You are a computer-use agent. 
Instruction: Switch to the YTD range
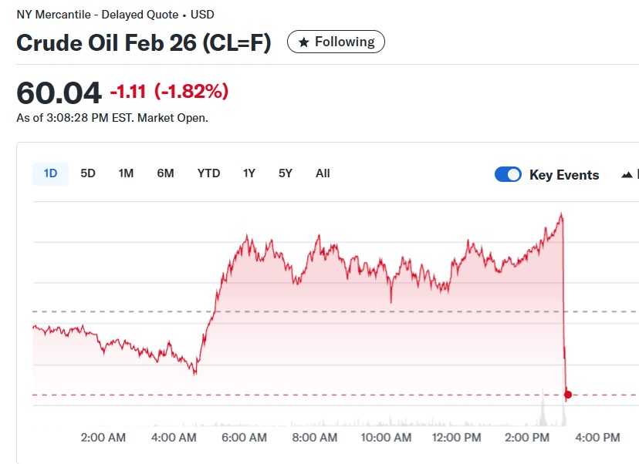tap(208, 173)
